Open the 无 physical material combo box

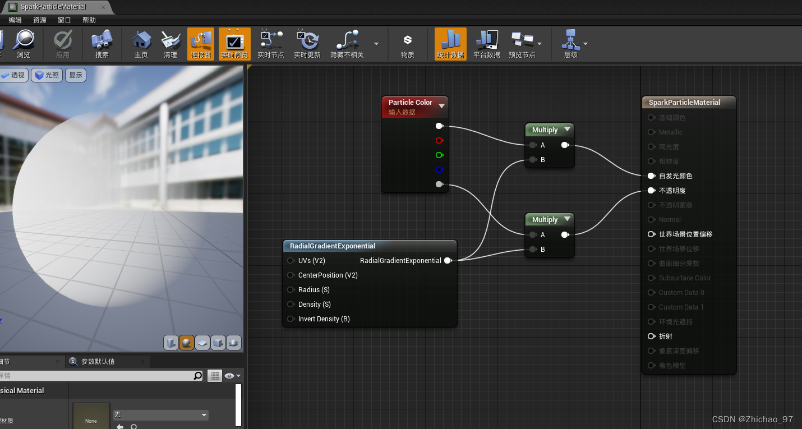pos(160,415)
